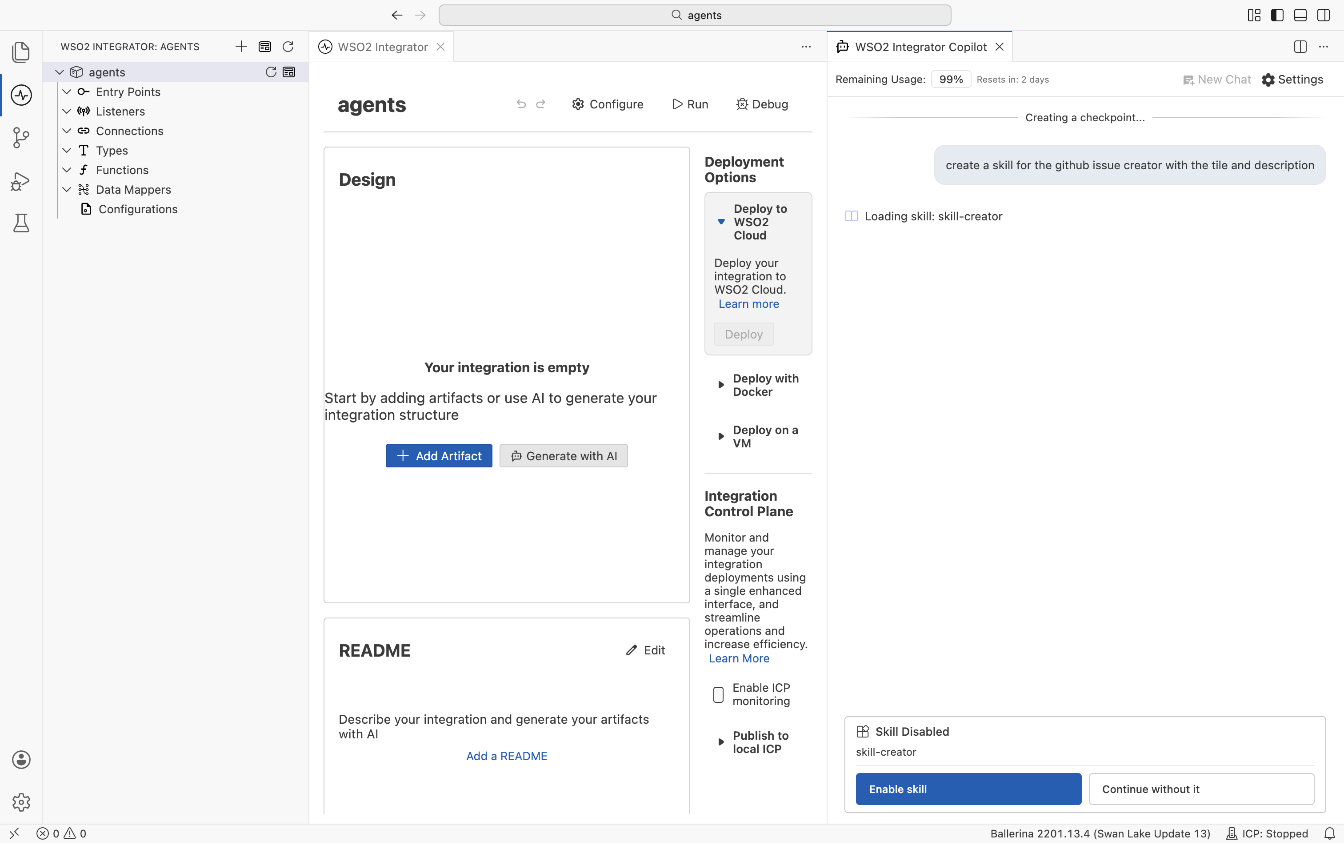Close the WSO2 Integrator Copilot tab
The height and width of the screenshot is (853, 1344).
[x=1000, y=47]
